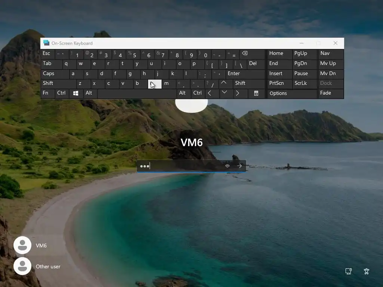The width and height of the screenshot is (383, 287).
Task: Minimize the On-Screen Keyboard window
Action: point(301,43)
